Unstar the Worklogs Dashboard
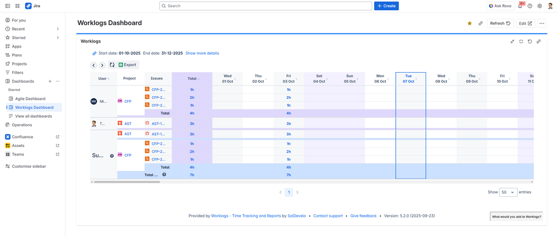The image size is (558, 237). (470, 23)
